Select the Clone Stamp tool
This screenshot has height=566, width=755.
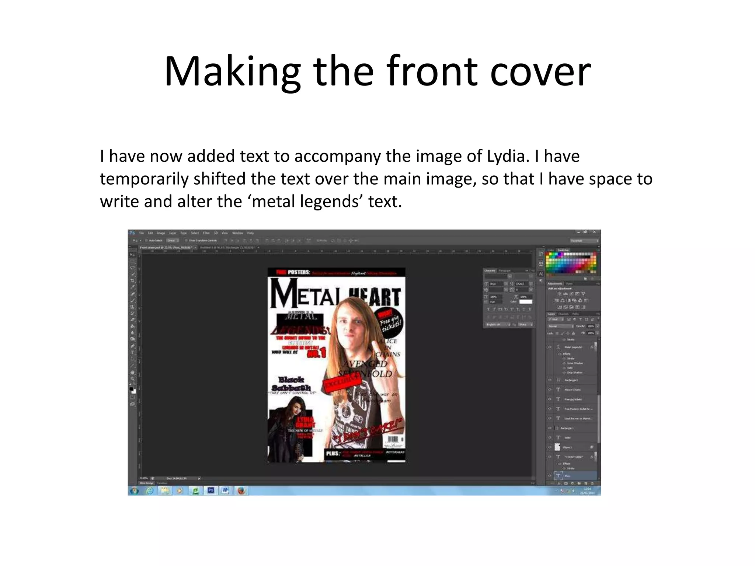tap(132, 307)
